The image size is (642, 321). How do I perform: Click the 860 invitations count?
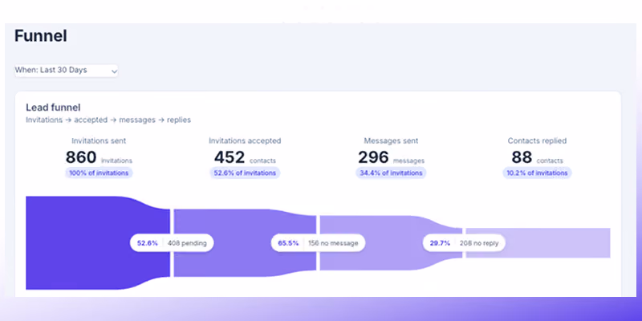pos(99,157)
